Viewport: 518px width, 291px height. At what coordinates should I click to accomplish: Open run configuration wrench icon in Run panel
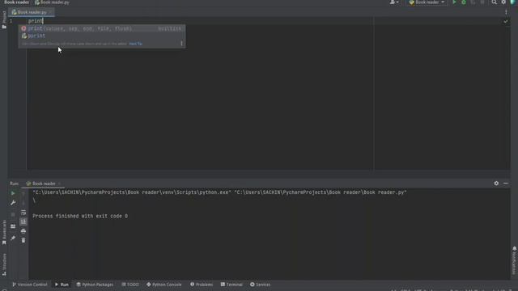tap(13, 203)
